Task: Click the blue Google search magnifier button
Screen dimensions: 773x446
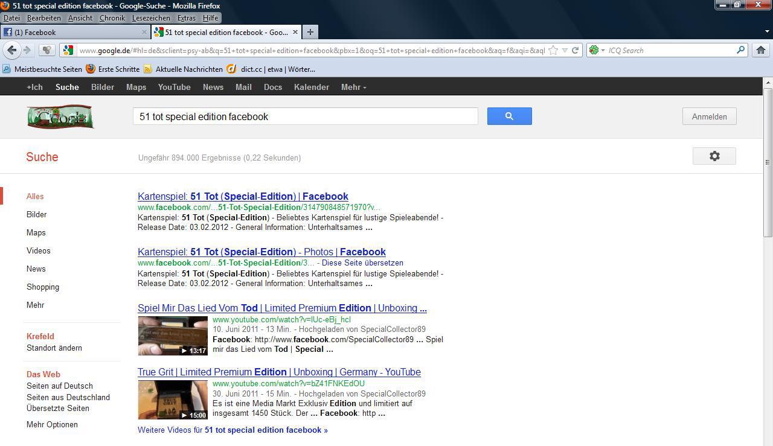Action: [x=509, y=116]
